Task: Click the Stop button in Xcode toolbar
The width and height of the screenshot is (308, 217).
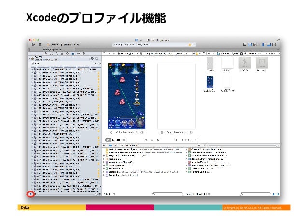Action: pyautogui.click(x=40, y=45)
